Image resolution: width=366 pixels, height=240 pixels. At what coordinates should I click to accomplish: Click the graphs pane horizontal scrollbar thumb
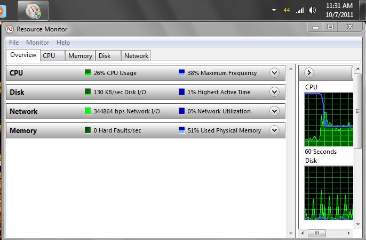point(317,233)
